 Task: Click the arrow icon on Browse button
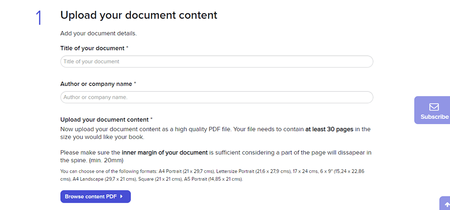tap(121, 197)
